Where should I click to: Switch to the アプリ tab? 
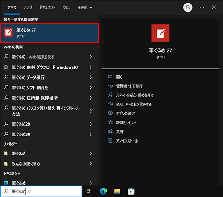coord(28,8)
